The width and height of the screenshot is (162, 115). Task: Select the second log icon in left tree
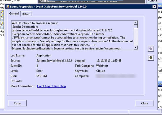(2, 16)
